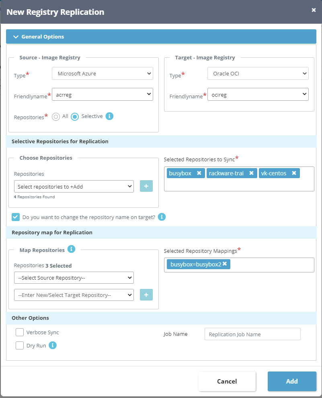Viewport: 322px width, 398px height.
Task: Enable the Verbose Sync checkbox
Action: [x=20, y=332]
